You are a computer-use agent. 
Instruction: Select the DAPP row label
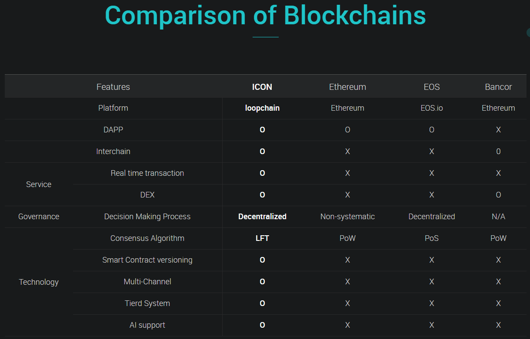click(x=113, y=130)
